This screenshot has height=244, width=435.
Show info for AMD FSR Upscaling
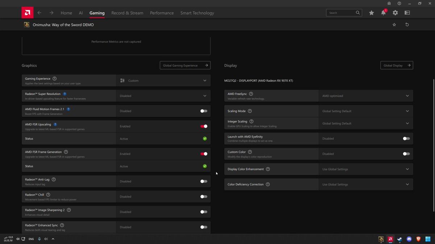(55, 124)
